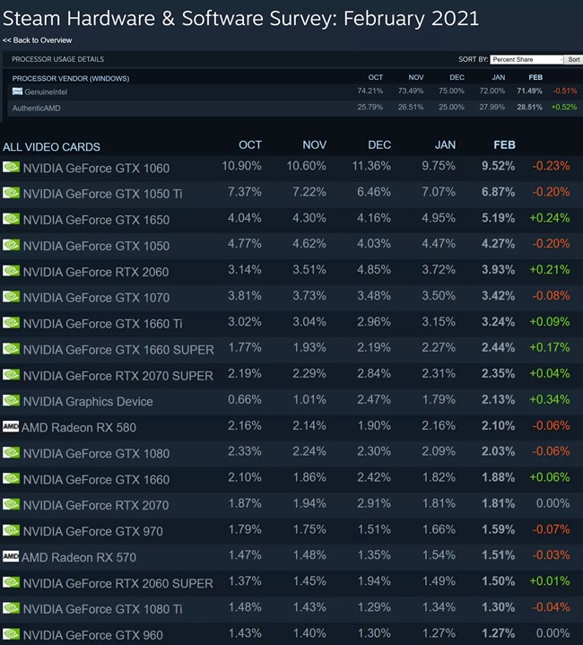
Task: Click NVIDIA GeForce GTX 1080 Ti name
Action: tap(103, 610)
